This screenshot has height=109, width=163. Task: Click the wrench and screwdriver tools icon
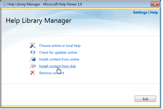pos(33,45)
